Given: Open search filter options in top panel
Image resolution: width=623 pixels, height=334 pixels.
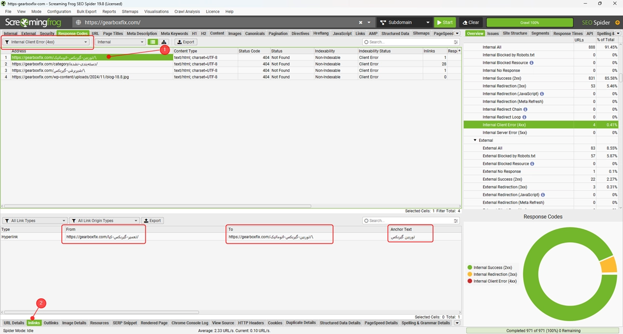Looking at the screenshot, I should (456, 42).
